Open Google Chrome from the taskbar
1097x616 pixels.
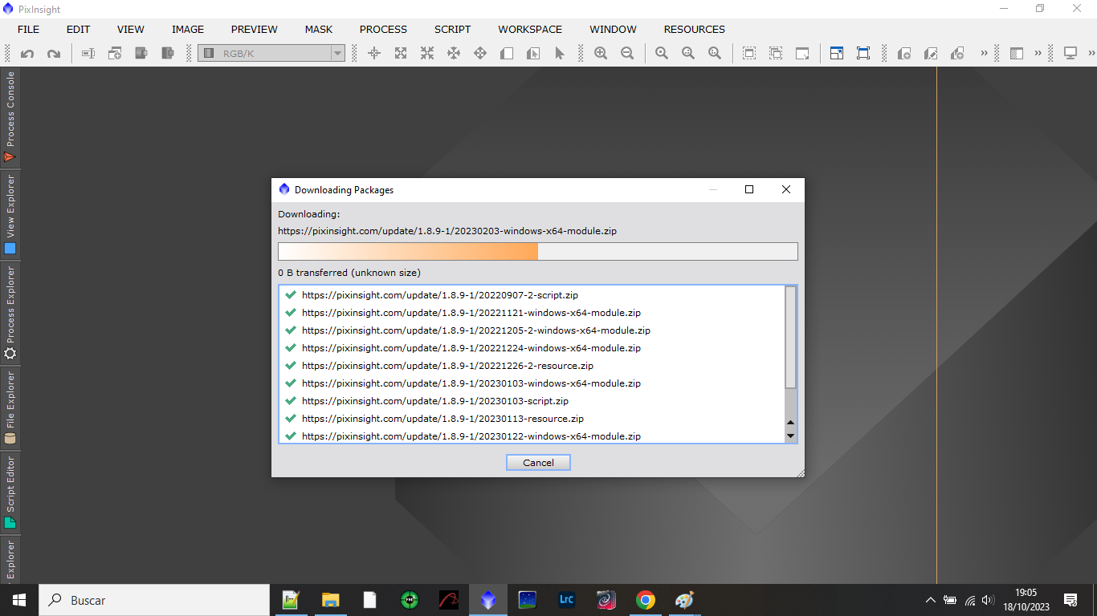(645, 600)
